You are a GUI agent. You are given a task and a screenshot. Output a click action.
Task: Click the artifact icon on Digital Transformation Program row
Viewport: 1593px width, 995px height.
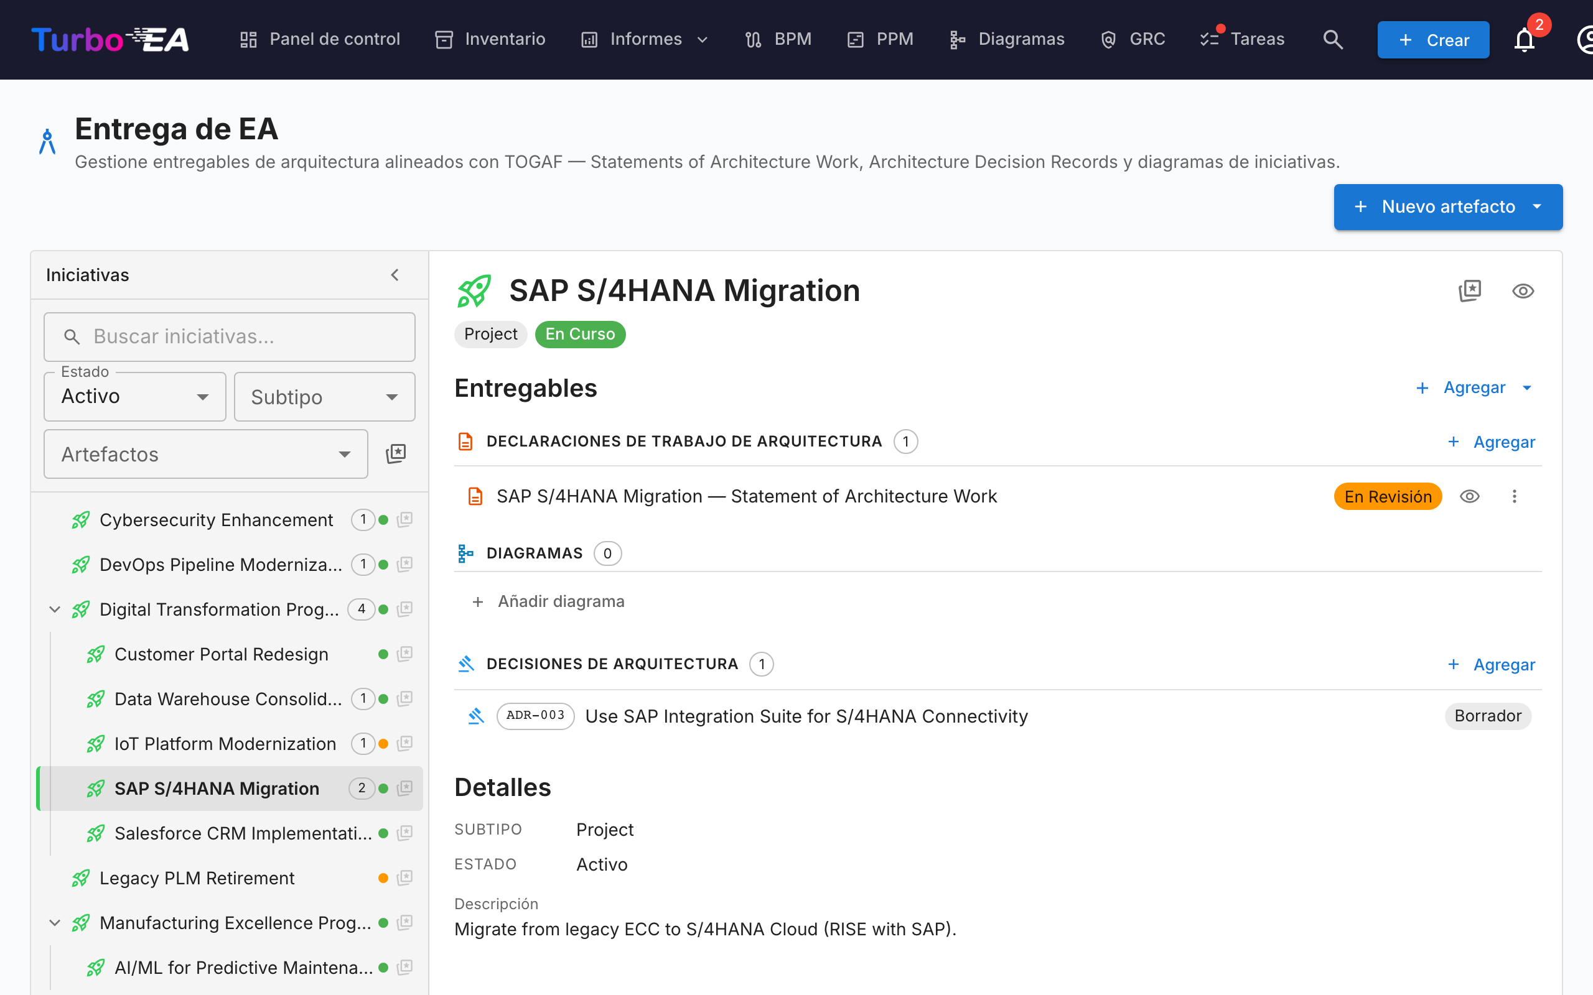(405, 609)
